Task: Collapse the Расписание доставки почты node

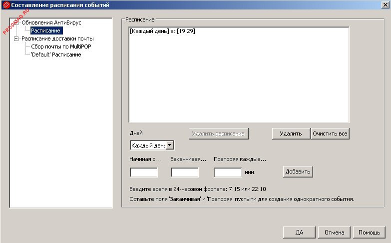Action: (x=16, y=38)
